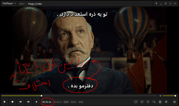Open the chapter and bookmark search icon
This screenshot has height=106, width=179.
pyautogui.click(x=154, y=102)
